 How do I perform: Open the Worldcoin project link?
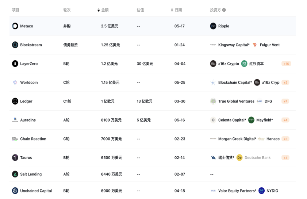click(29, 83)
